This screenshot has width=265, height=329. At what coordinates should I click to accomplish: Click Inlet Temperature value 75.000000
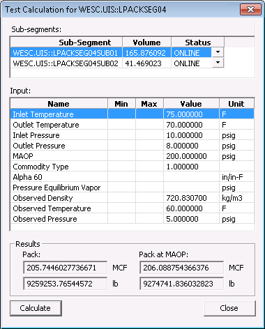[191, 114]
